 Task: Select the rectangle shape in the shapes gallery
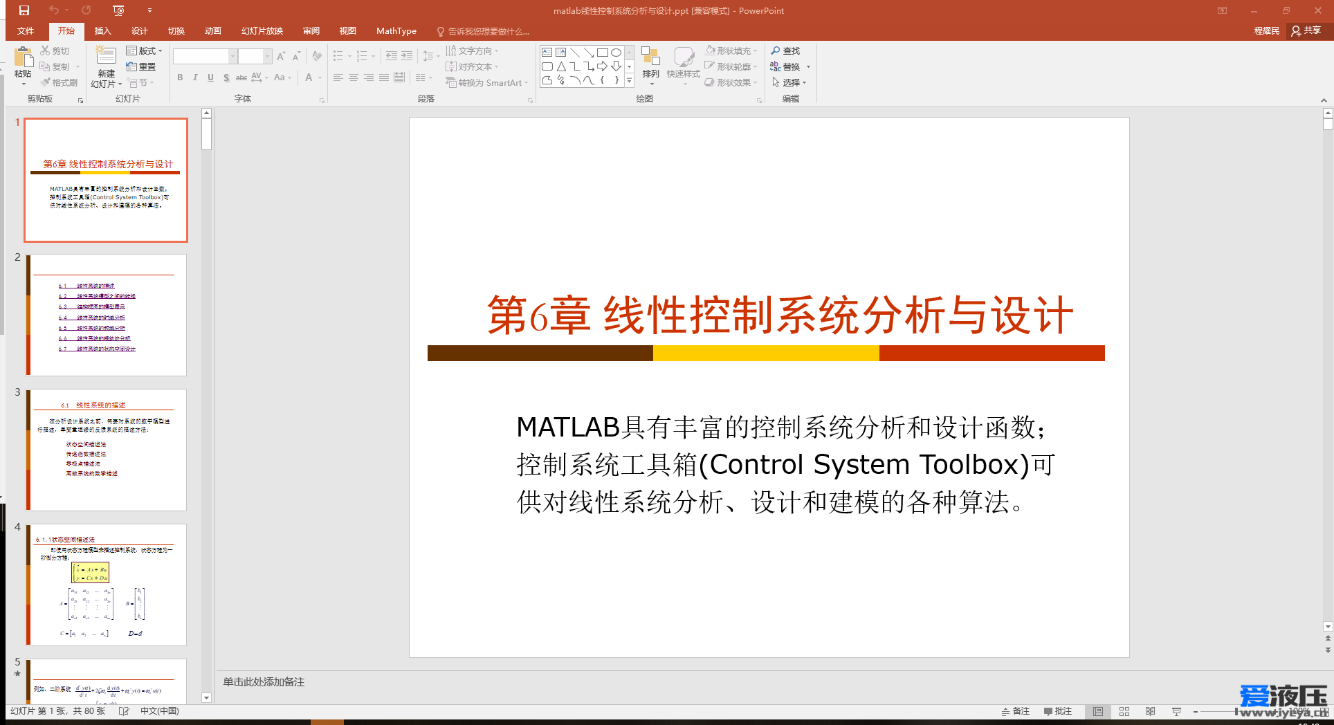pos(602,53)
